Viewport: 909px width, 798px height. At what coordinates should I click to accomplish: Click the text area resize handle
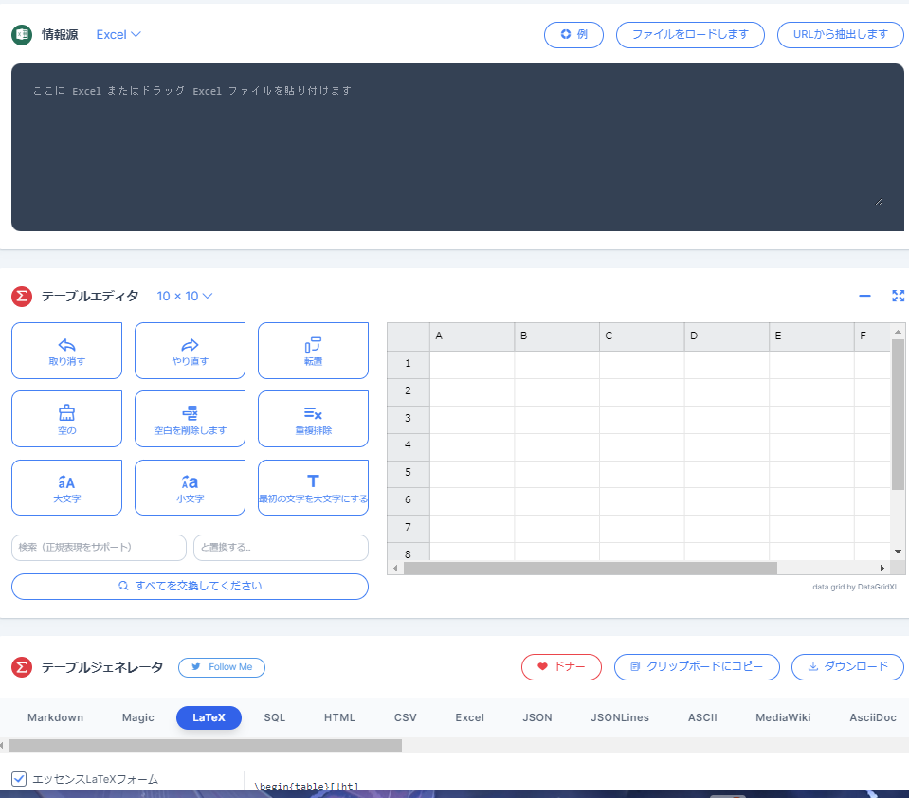(880, 202)
